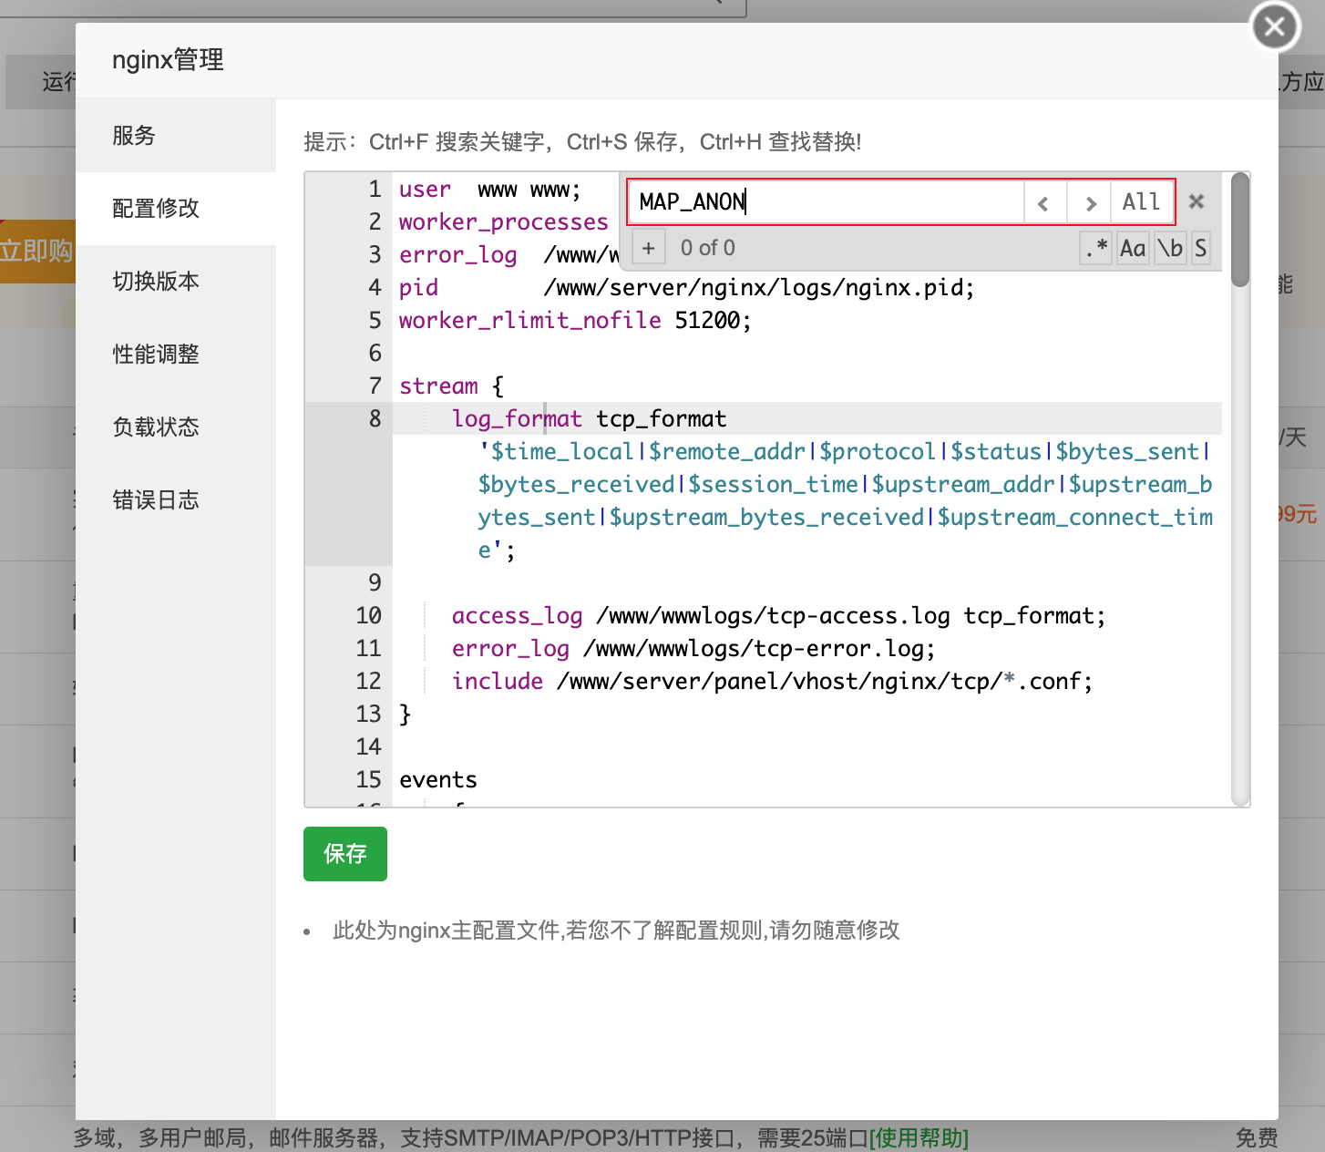Click the MAP_ANON search input field
1325x1152 pixels.
click(x=826, y=202)
